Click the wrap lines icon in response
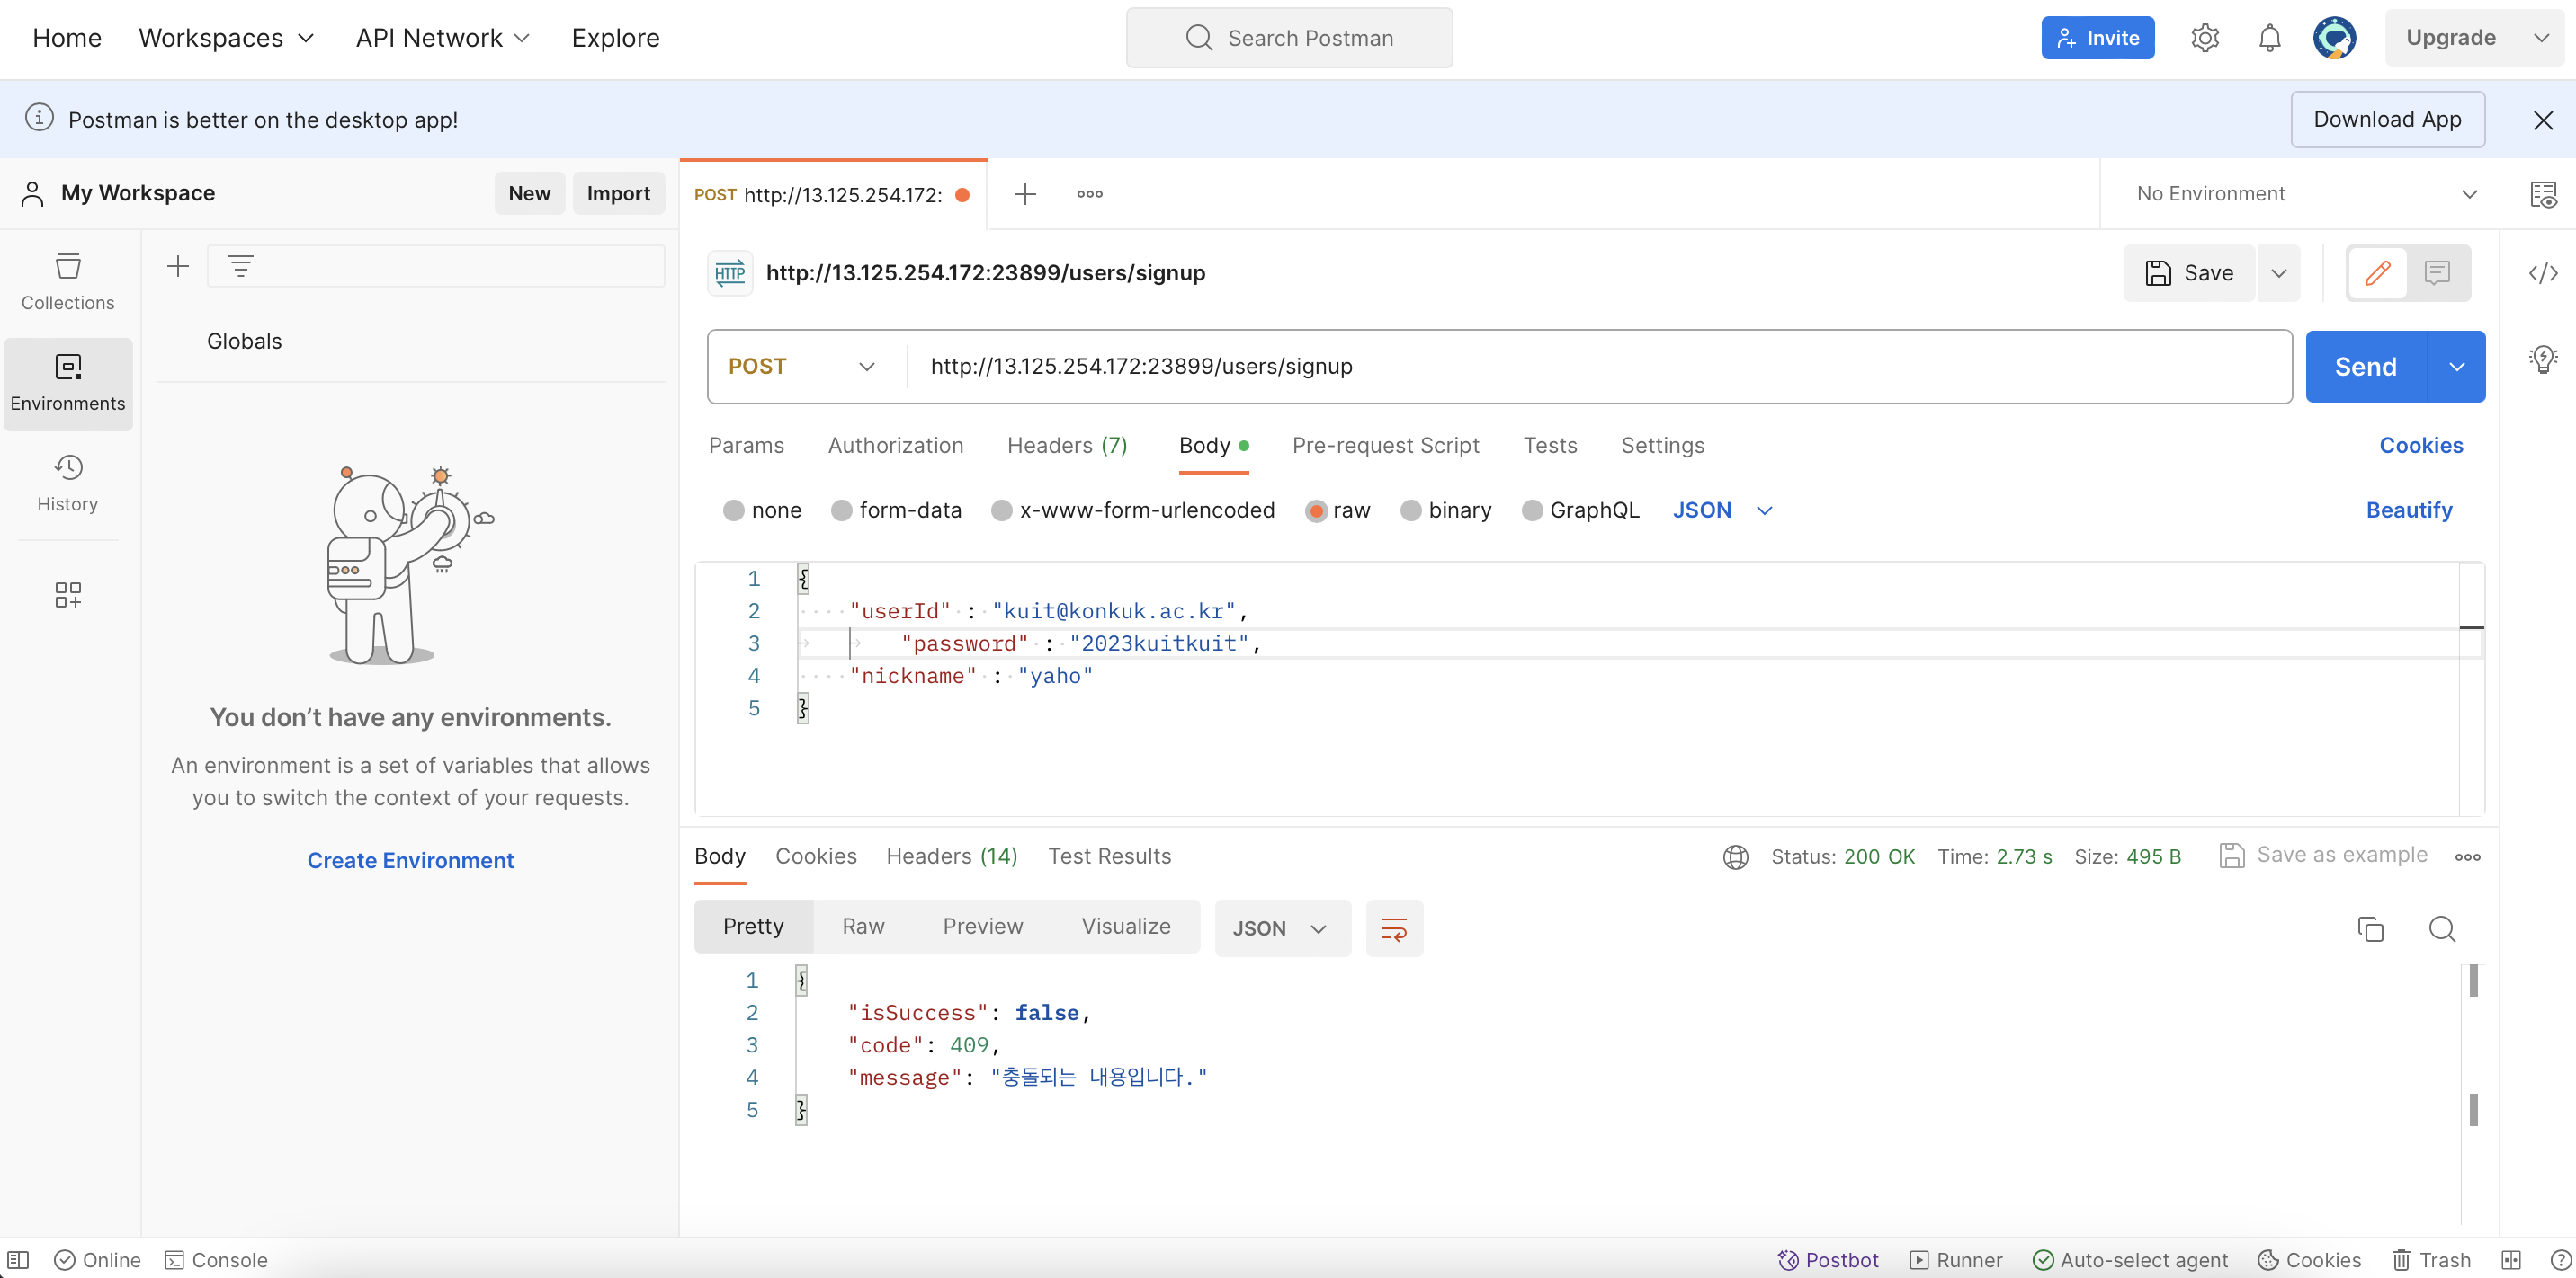The width and height of the screenshot is (2576, 1278). coord(1393,928)
